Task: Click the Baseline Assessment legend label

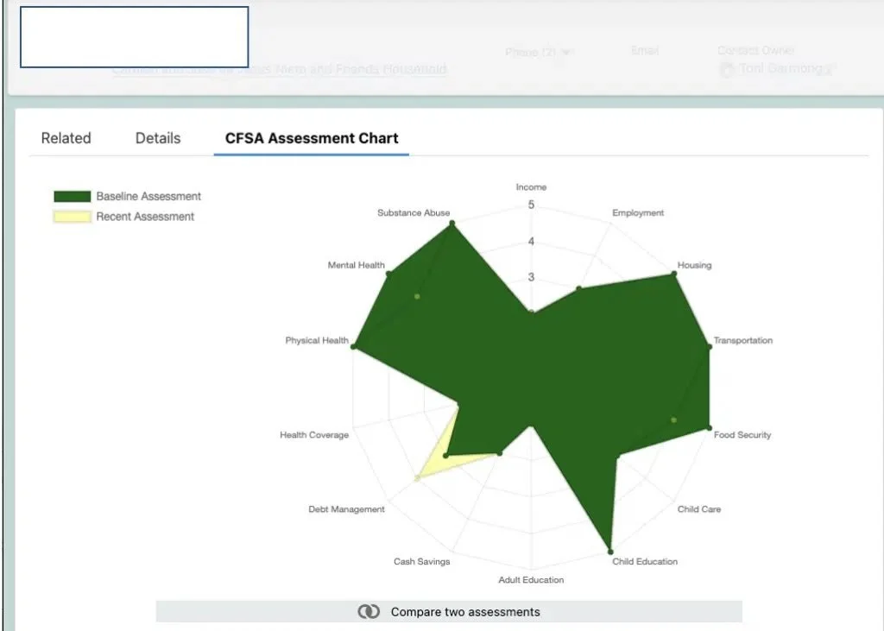Action: pyautogui.click(x=148, y=196)
